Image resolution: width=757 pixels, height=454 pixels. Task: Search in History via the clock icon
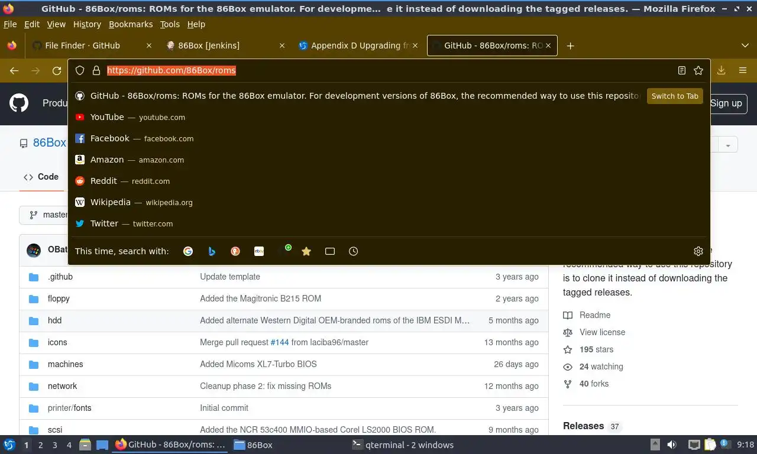(x=354, y=251)
